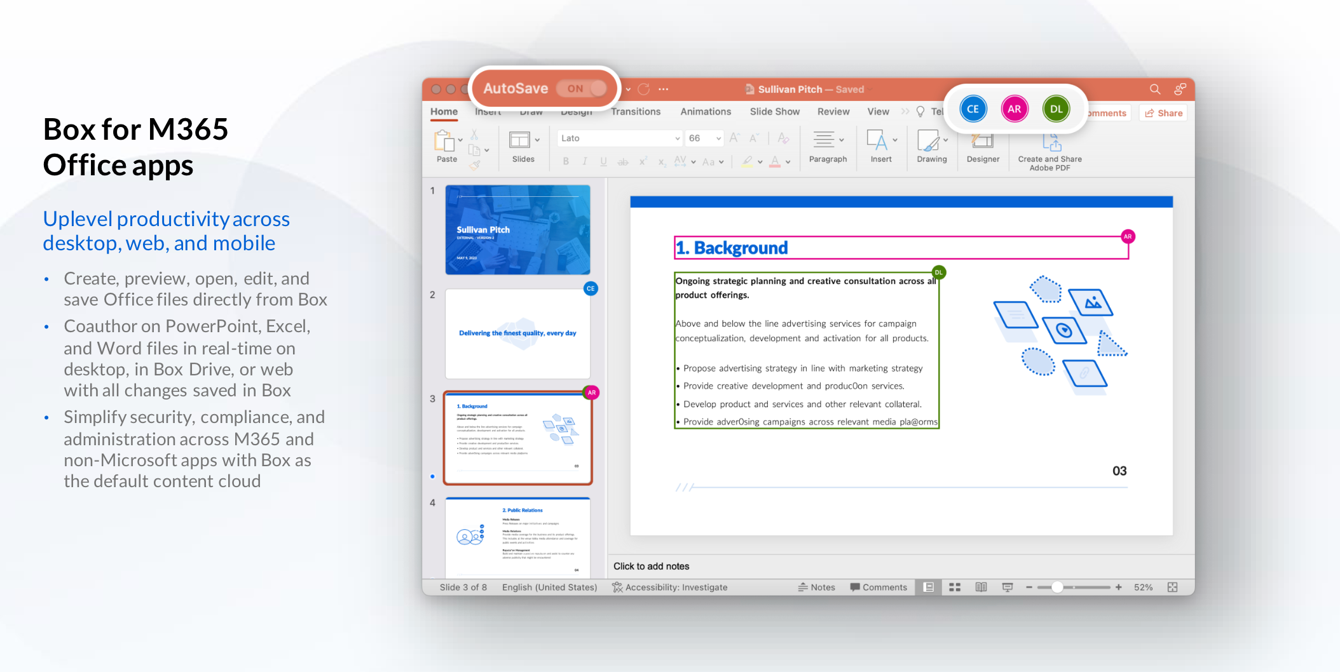Click the Paste clipboard icon

tap(444, 140)
